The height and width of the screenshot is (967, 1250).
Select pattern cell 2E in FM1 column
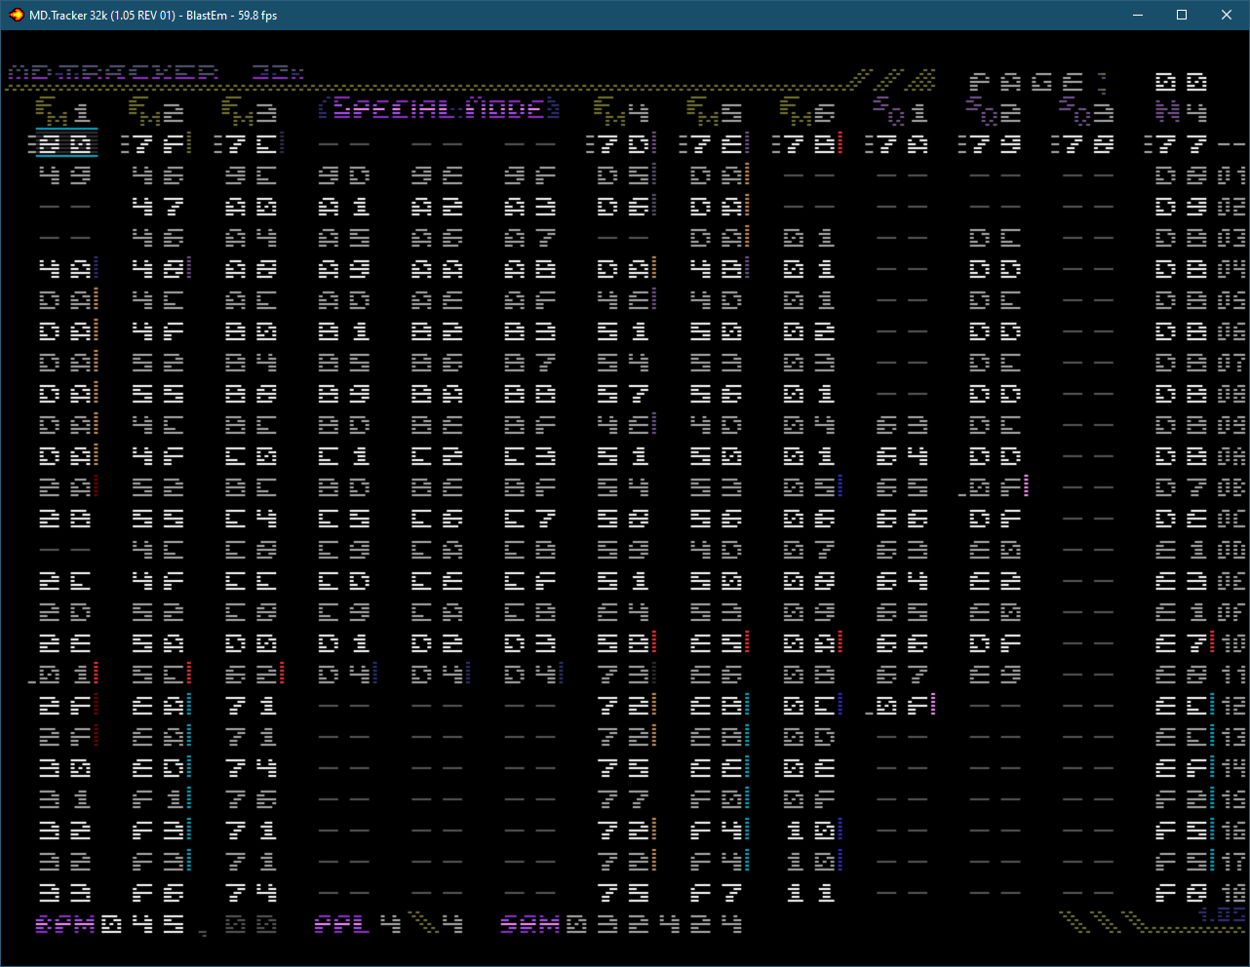pos(65,643)
